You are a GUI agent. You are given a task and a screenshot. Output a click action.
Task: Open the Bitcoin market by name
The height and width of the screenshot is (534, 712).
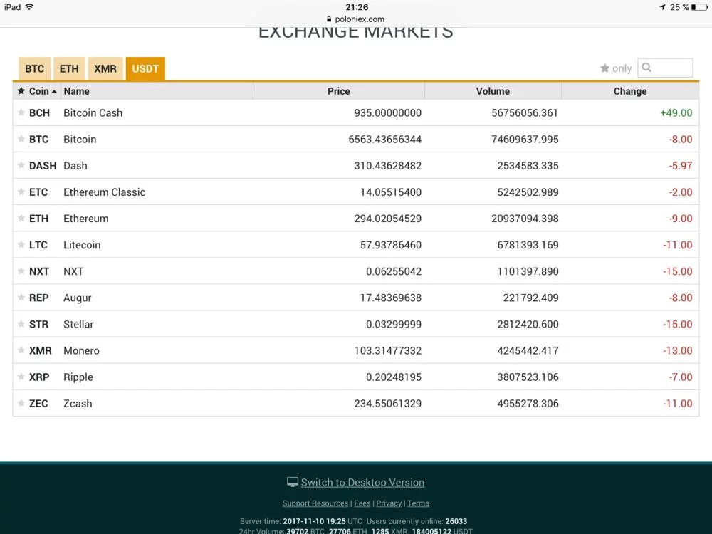[80, 139]
